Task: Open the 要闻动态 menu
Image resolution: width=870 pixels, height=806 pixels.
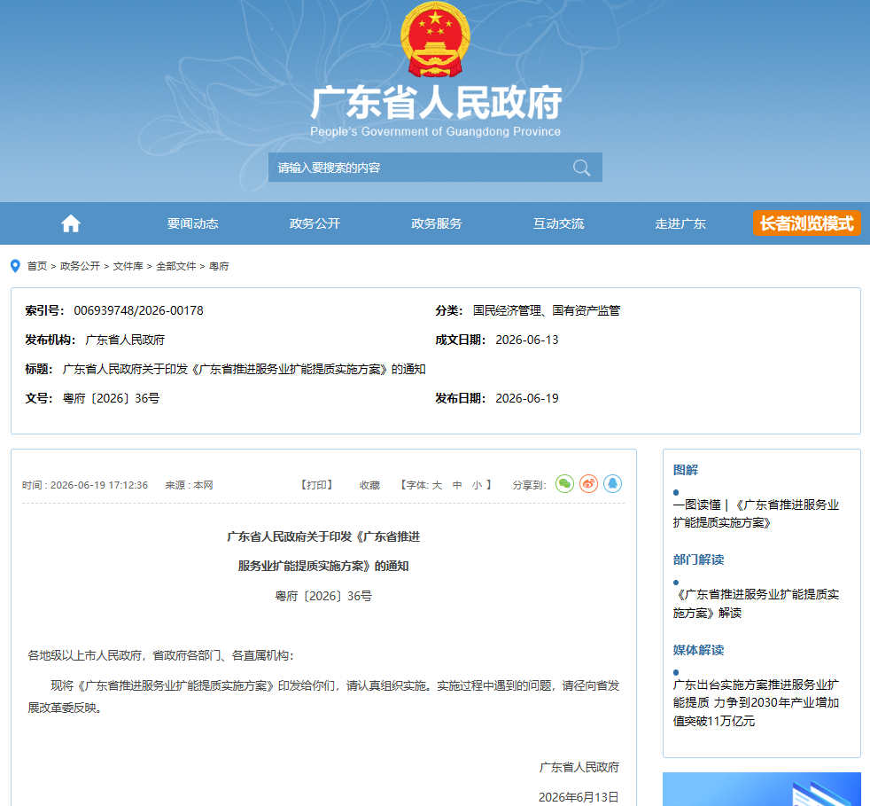Action: (x=192, y=223)
